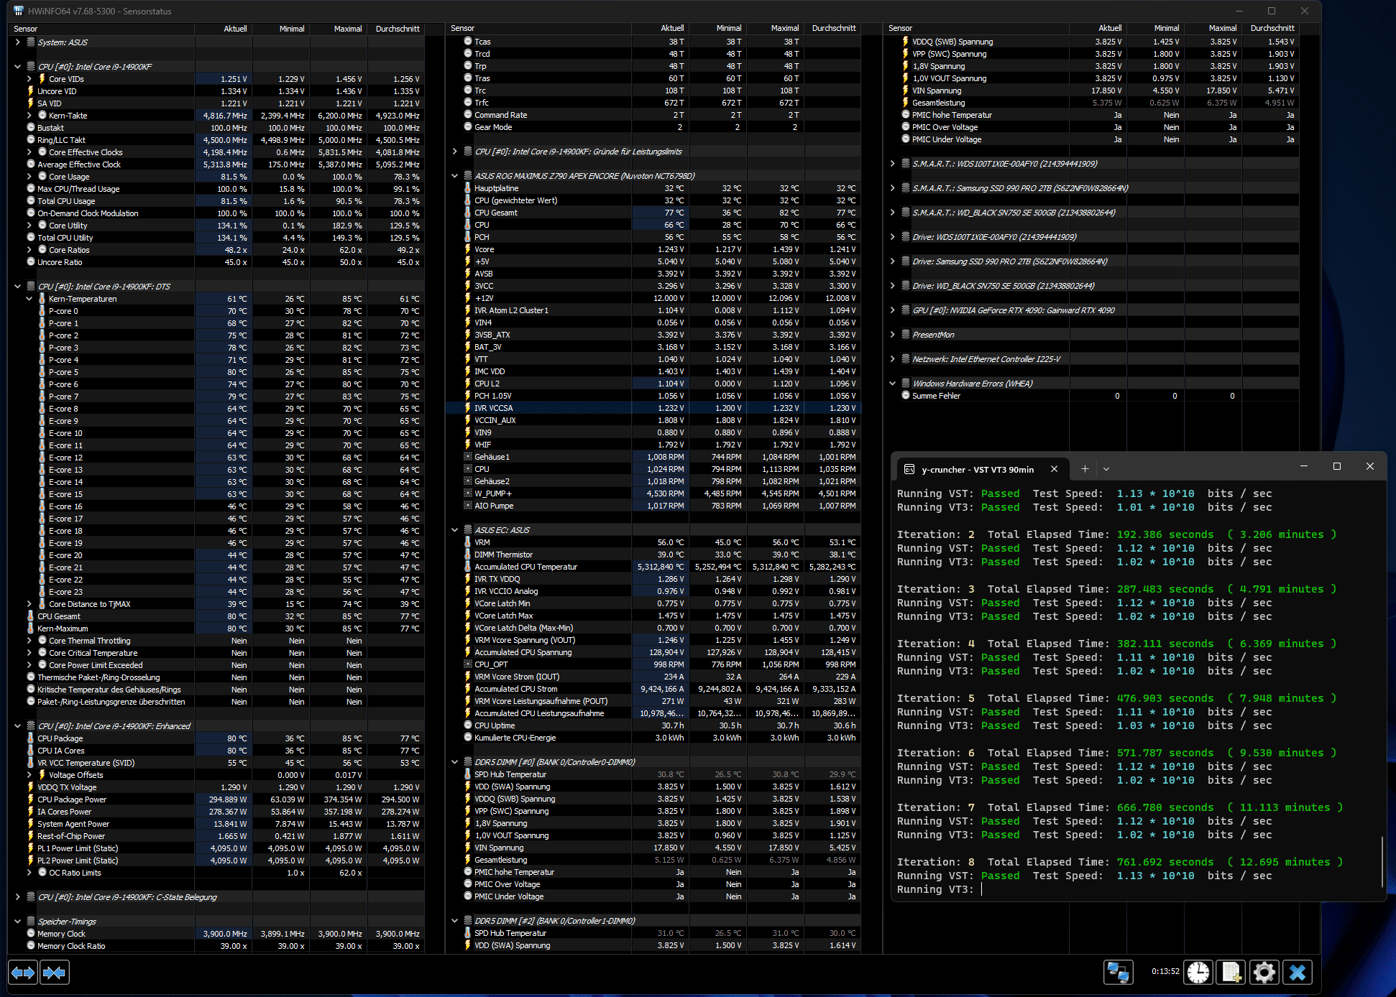
Task: Expand GPU NVIDIA GeForce RTX 4090 group
Action: click(893, 310)
